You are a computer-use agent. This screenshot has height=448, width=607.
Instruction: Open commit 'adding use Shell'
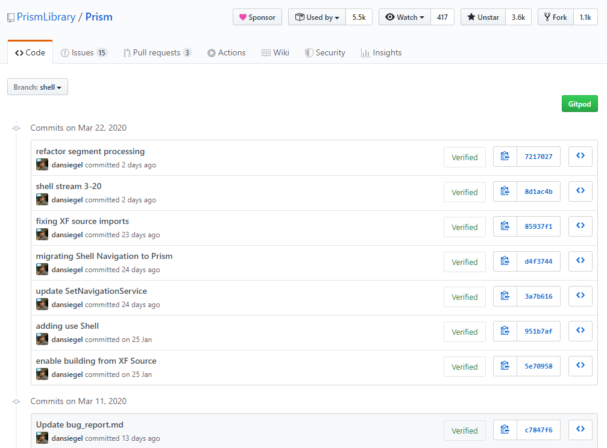(68, 326)
